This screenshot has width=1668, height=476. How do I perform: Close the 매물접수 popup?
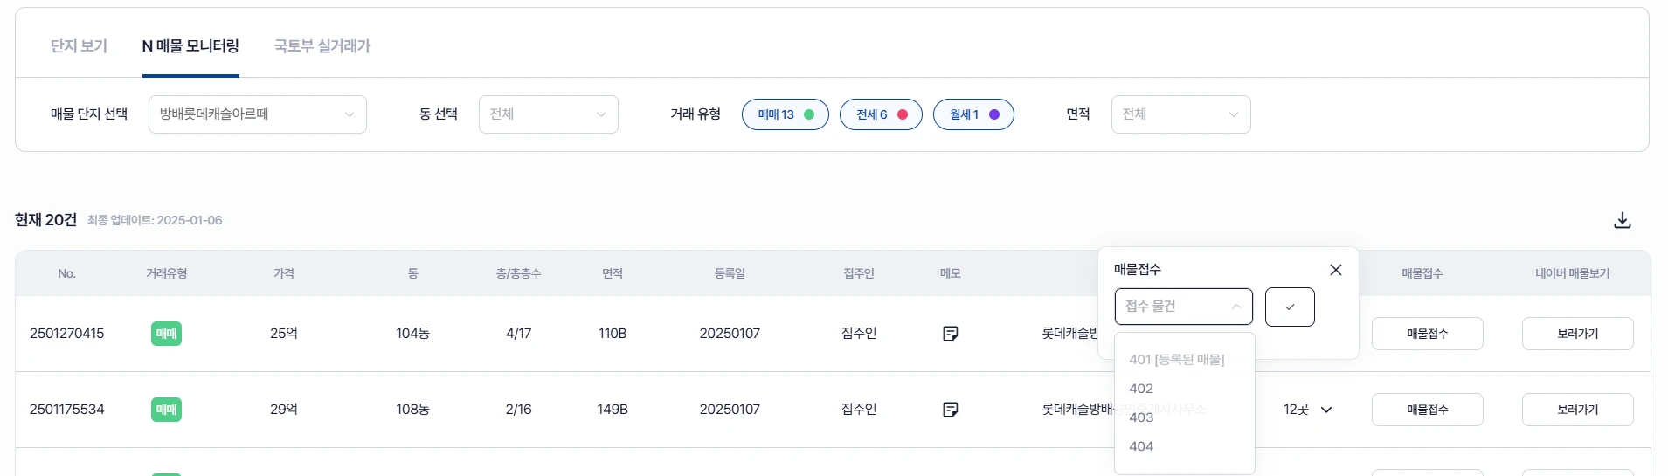pos(1335,270)
